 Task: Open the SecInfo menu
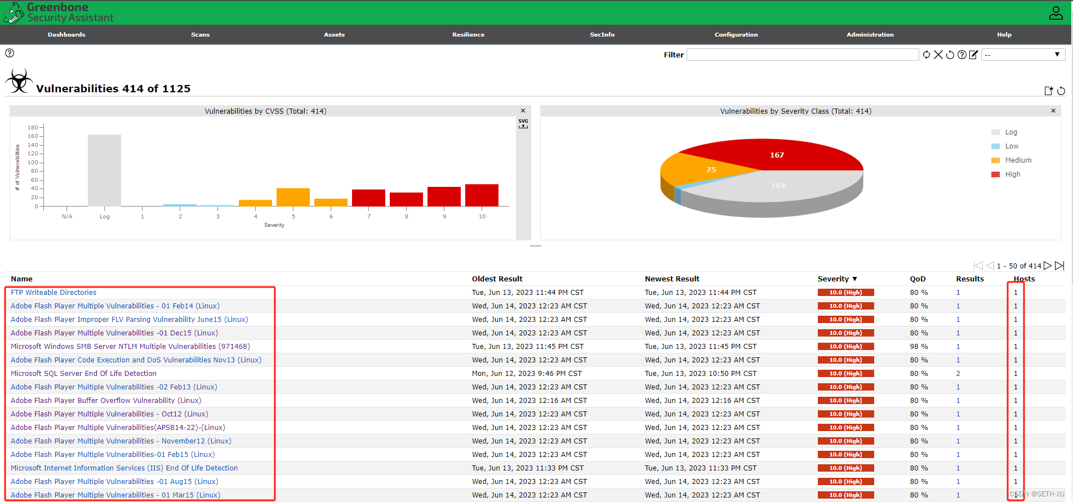click(602, 35)
